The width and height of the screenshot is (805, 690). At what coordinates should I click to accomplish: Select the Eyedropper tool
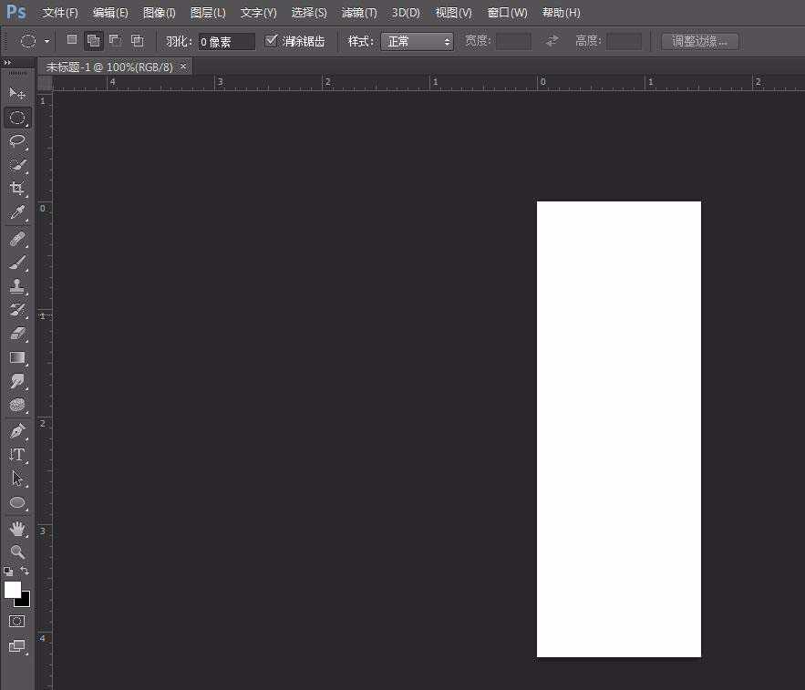click(x=17, y=213)
